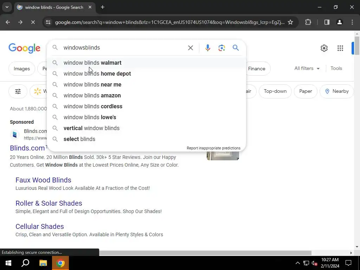Open Cellular Shades link
Image resolution: width=360 pixels, height=270 pixels.
[40, 226]
